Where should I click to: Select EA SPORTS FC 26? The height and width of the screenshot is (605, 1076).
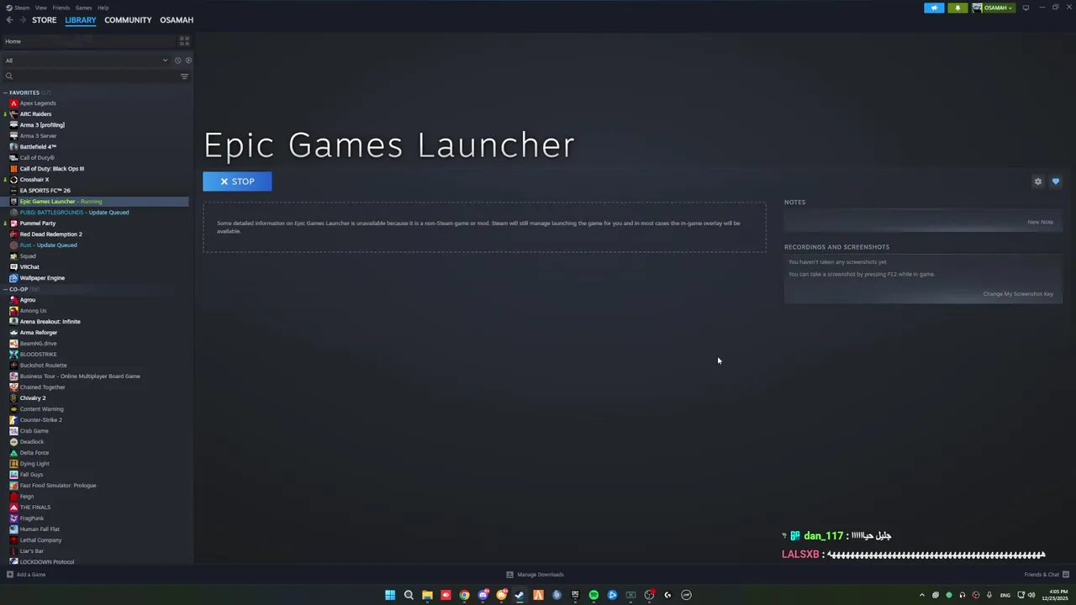(45, 191)
